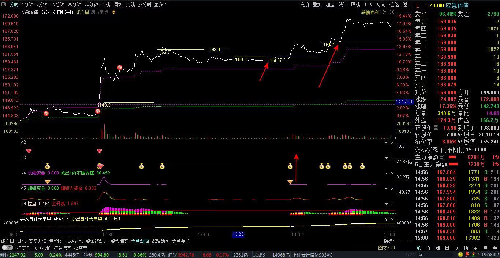Switch to the 日线 period tab
Viewport: 500px width, 258px height.
pos(105,4)
